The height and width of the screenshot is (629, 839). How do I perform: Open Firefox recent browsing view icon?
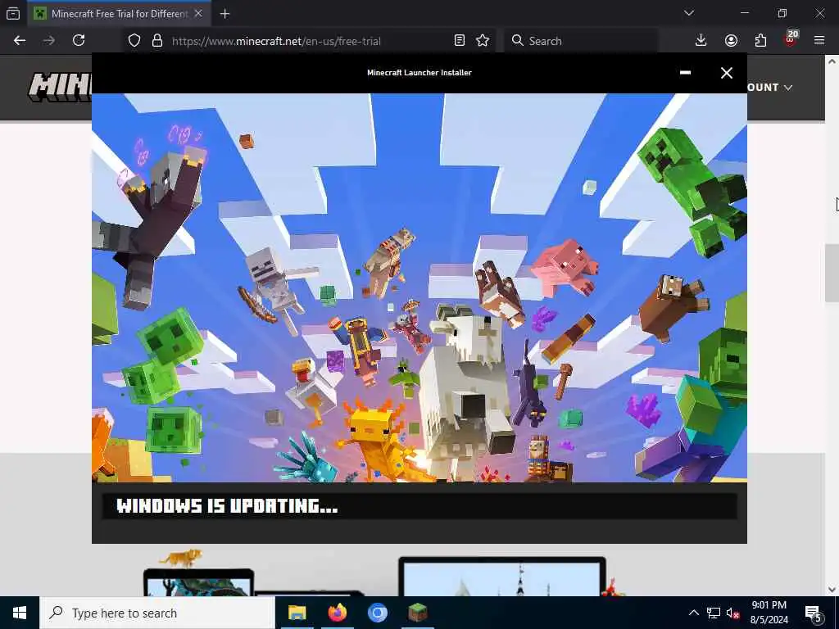click(13, 13)
